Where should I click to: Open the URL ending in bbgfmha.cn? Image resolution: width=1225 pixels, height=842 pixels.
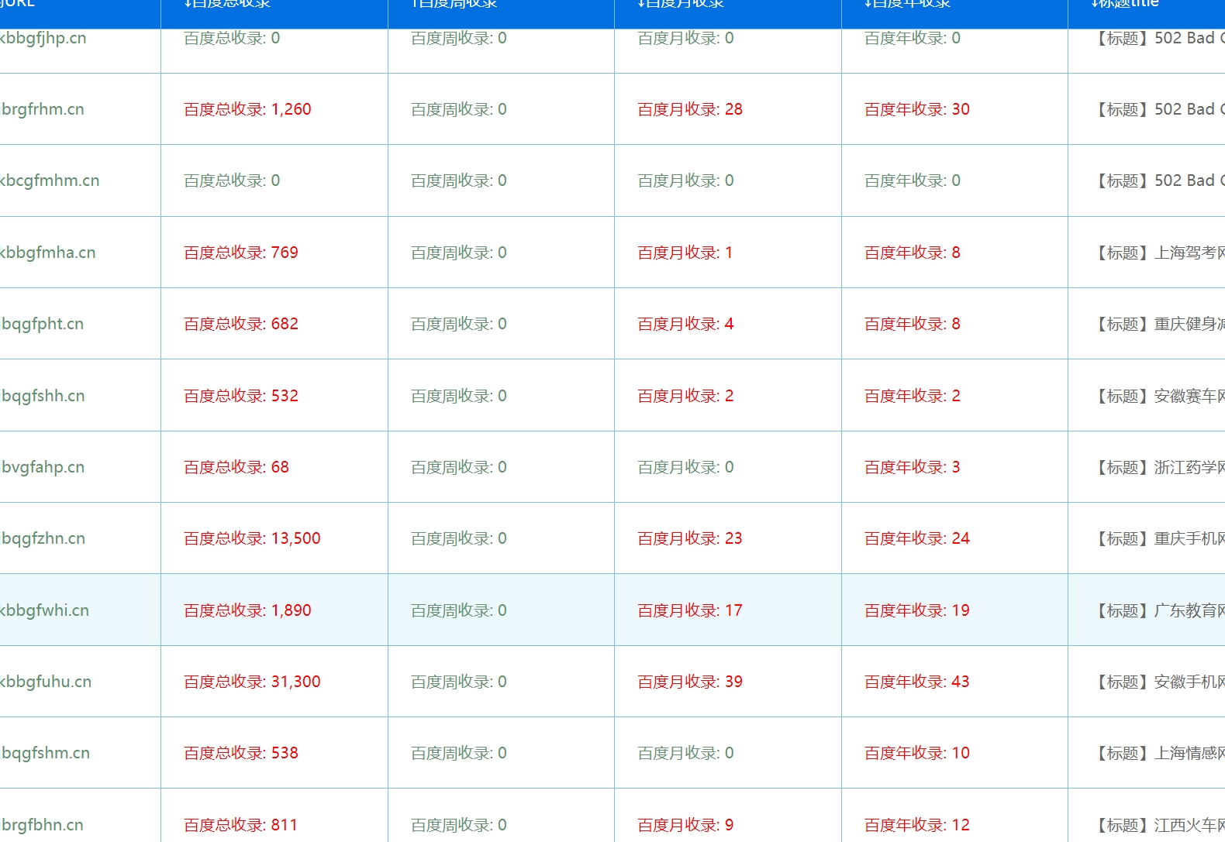[48, 253]
